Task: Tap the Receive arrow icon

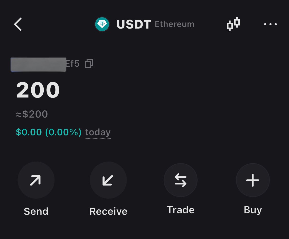Action: 108,180
